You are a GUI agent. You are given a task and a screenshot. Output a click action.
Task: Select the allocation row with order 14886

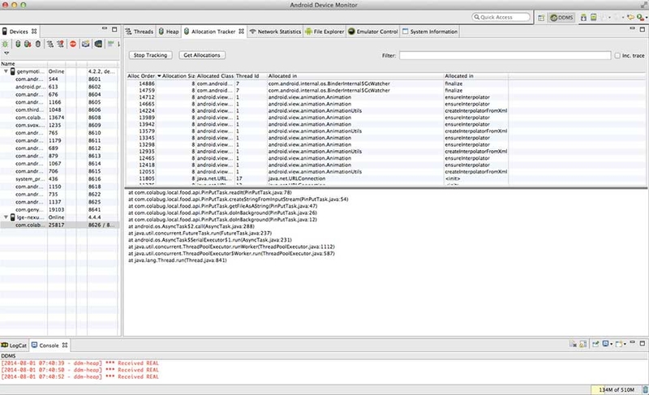point(386,84)
